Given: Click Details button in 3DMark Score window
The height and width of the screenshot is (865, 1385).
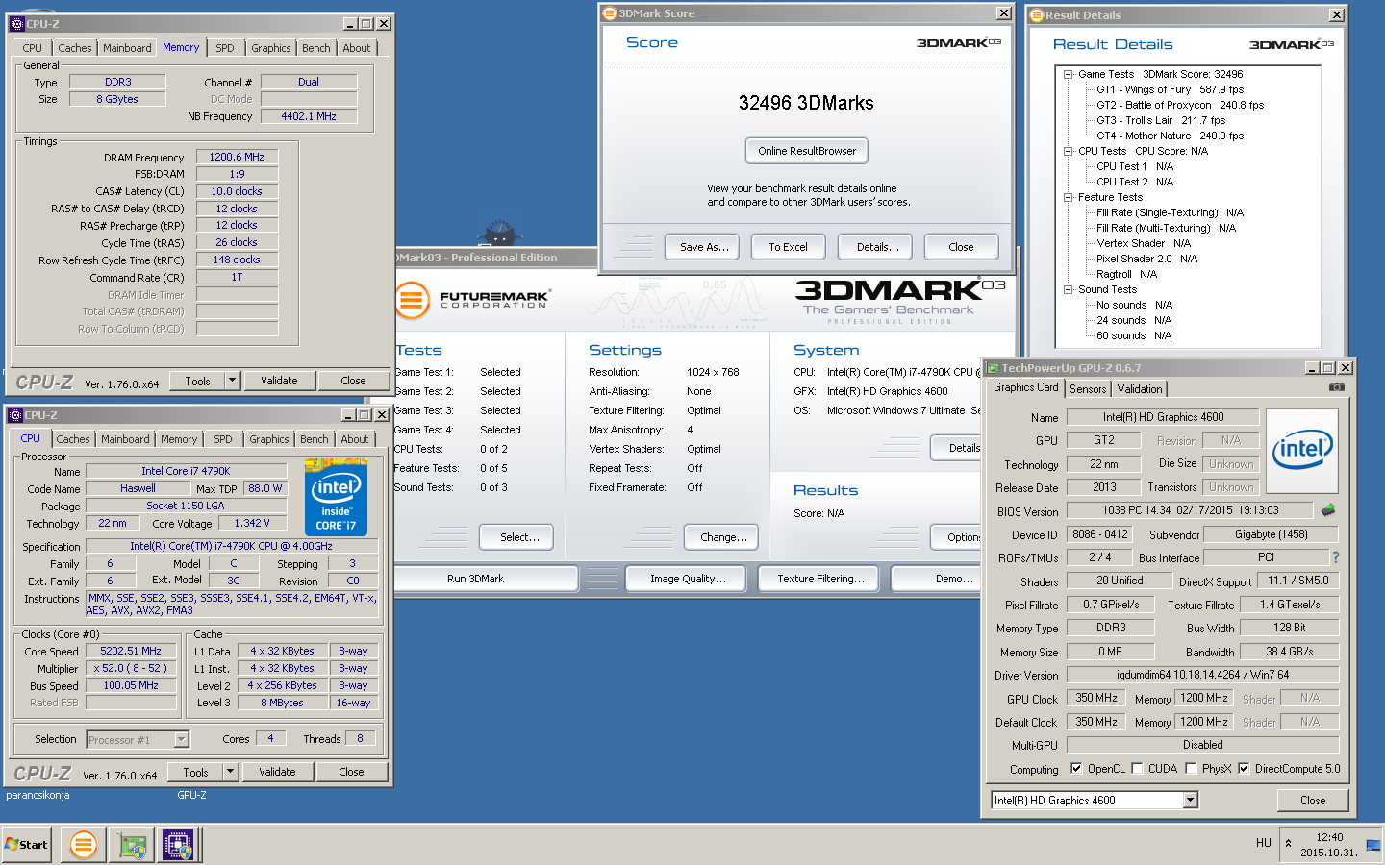Looking at the screenshot, I should (x=876, y=247).
